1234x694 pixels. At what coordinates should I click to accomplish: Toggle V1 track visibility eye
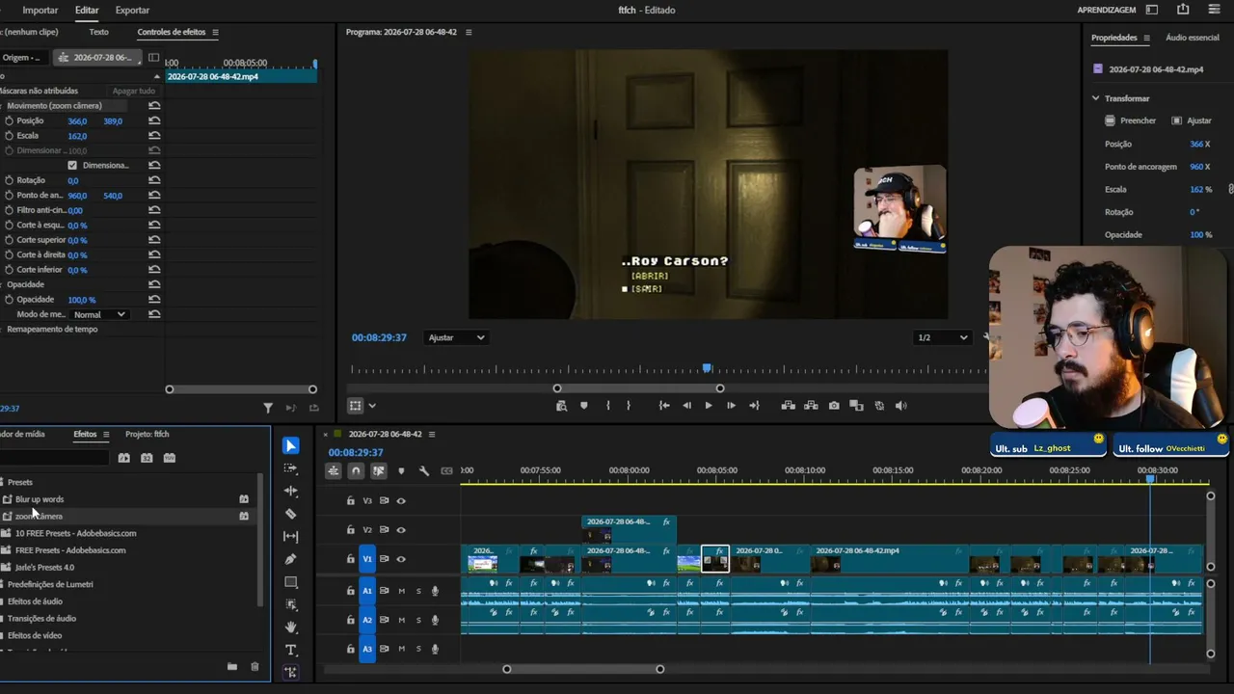tap(401, 559)
